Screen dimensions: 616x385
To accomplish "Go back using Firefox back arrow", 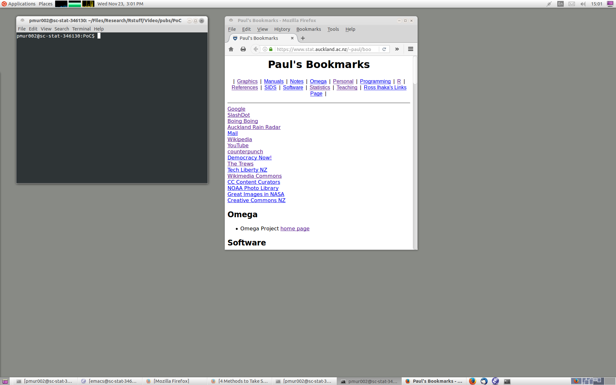I will pos(256,49).
